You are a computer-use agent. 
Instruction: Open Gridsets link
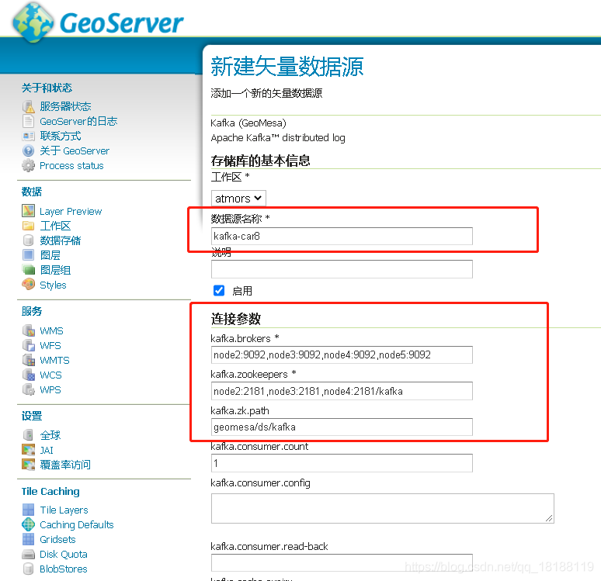[57, 540]
